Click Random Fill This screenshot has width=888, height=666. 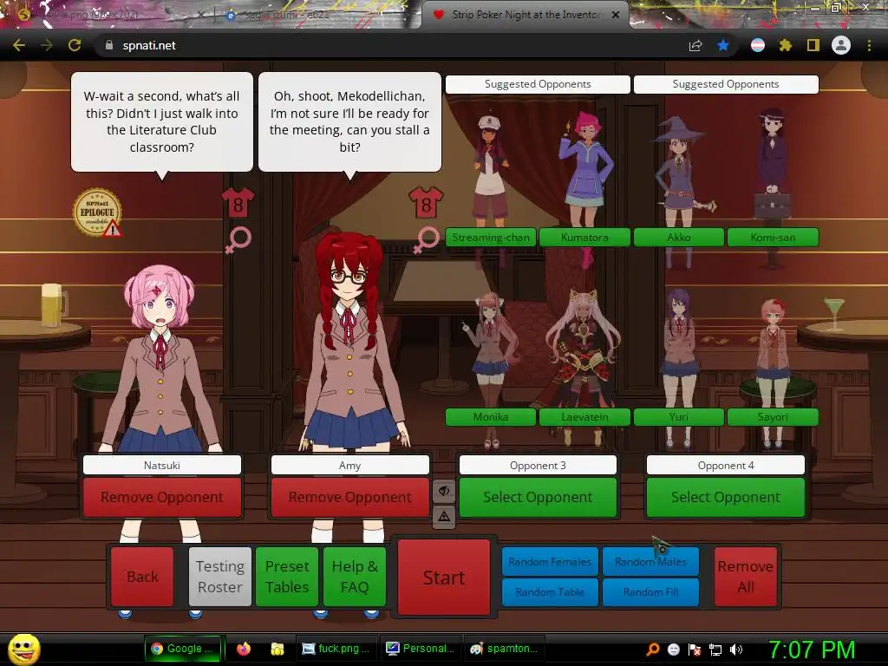[650, 591]
